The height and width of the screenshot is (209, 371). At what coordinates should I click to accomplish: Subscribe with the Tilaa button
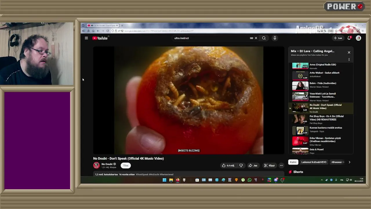click(126, 165)
